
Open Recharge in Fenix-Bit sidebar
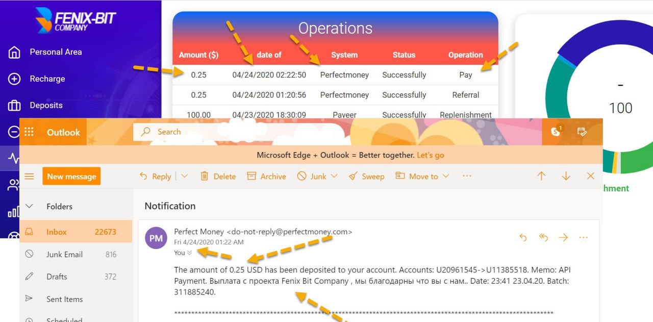(x=47, y=79)
